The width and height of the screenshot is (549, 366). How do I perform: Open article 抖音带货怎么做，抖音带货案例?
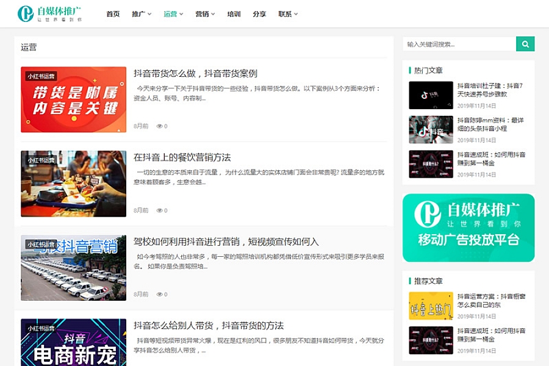[195, 74]
